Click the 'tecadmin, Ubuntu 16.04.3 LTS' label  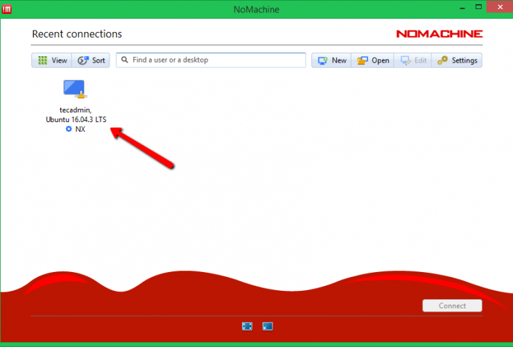click(76, 115)
